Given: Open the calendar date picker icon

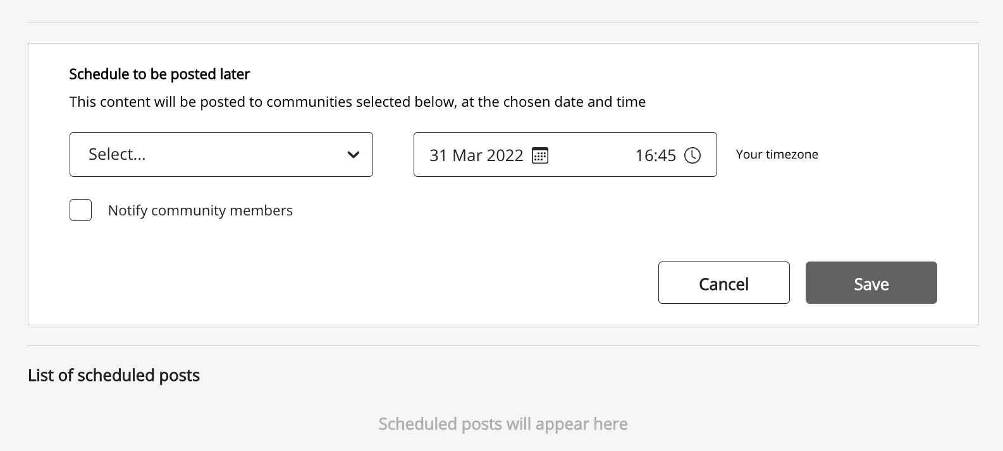Looking at the screenshot, I should point(539,155).
